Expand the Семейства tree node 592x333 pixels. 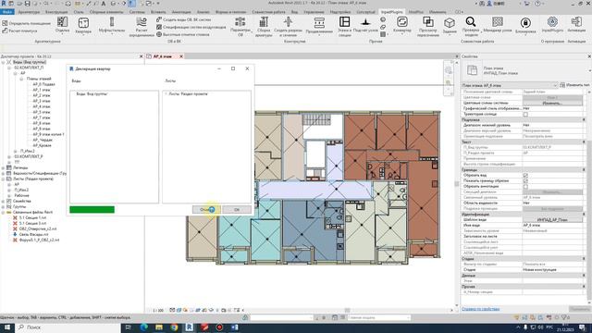tap(3, 202)
